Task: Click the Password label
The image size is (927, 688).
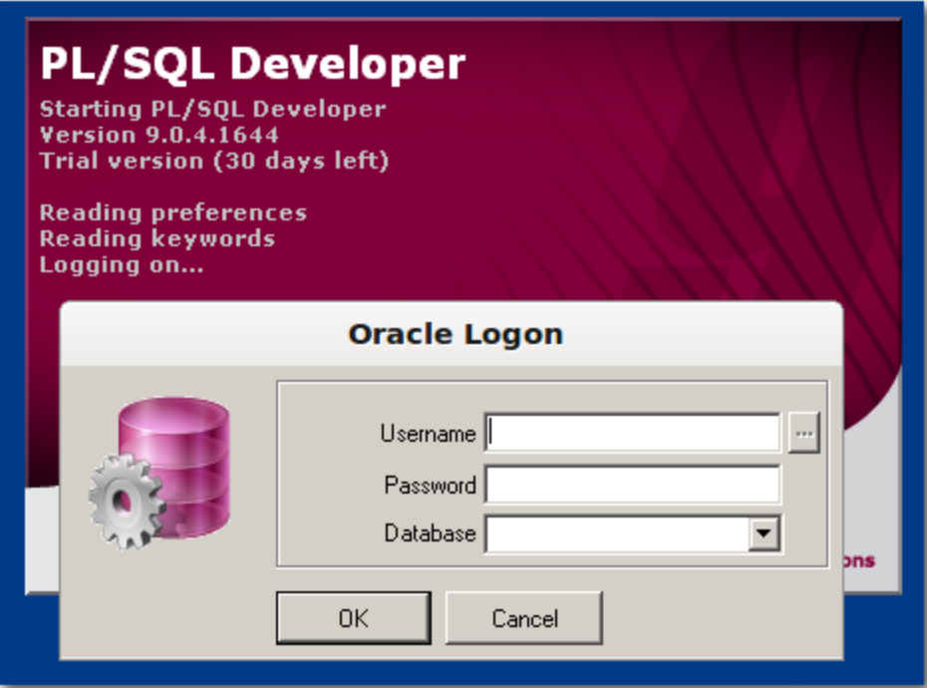Action: (431, 486)
